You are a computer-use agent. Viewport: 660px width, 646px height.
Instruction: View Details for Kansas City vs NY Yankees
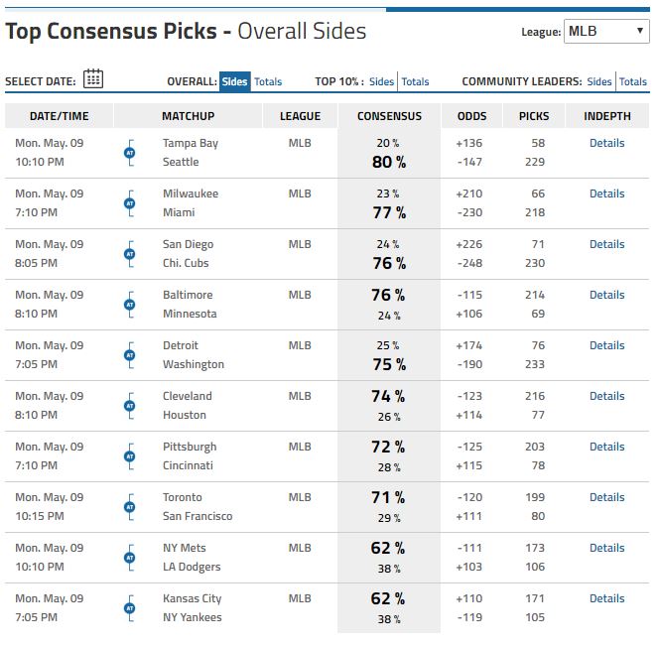click(x=606, y=598)
